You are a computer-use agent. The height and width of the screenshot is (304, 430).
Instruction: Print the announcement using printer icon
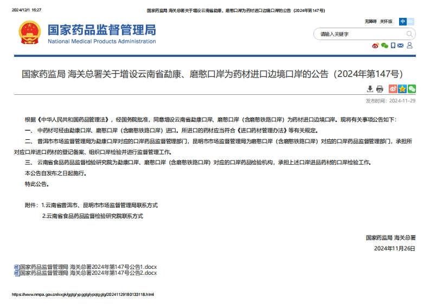tap(380, 89)
